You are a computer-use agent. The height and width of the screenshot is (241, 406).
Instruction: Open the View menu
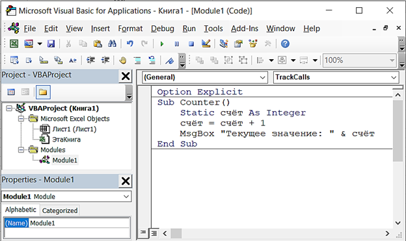pos(74,29)
